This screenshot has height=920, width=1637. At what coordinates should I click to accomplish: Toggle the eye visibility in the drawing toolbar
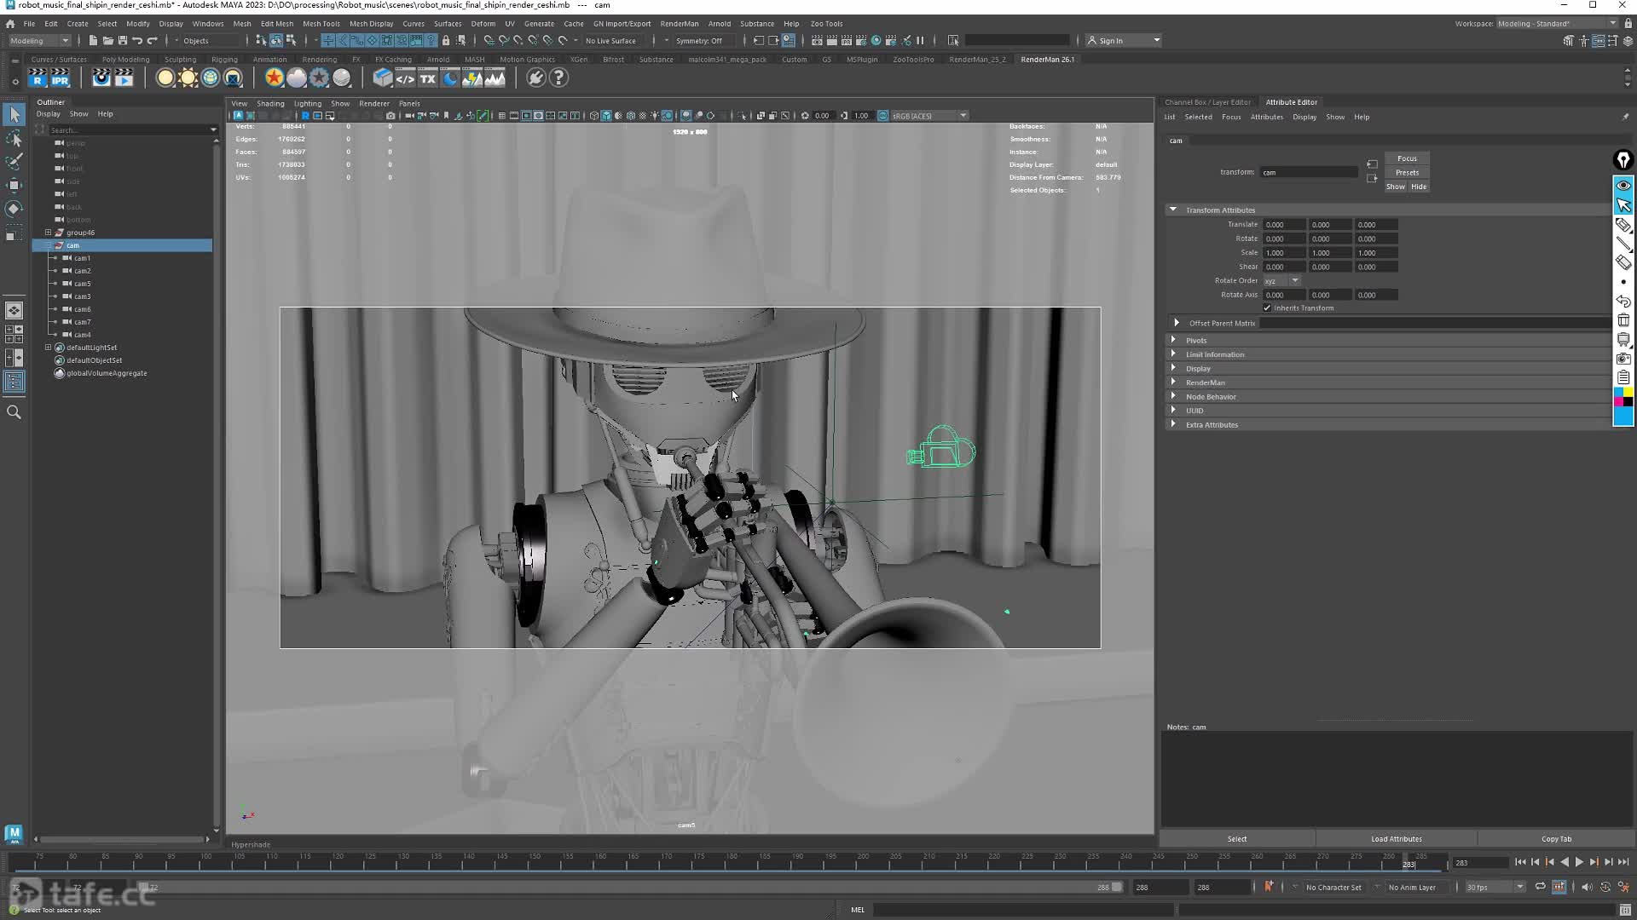1623,186
